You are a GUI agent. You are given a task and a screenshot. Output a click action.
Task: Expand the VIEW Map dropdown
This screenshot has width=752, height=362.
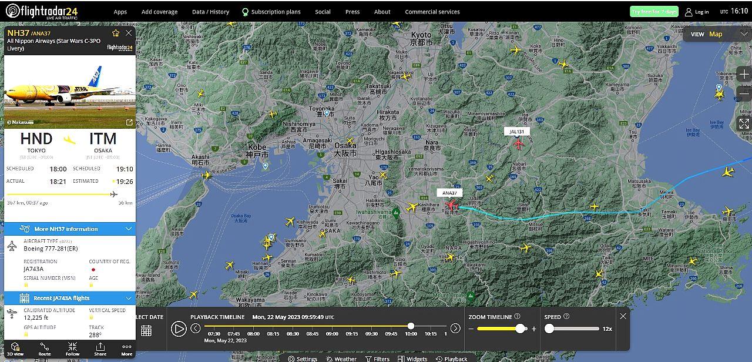tap(717, 34)
